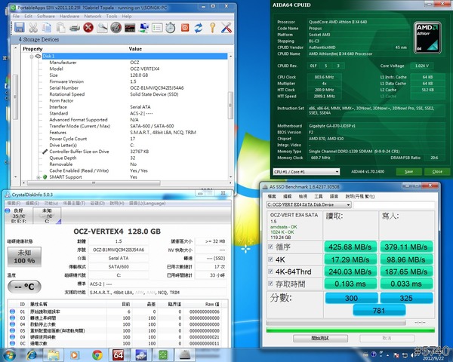The image size is (453, 362).
Task: Open the Hardware menu in SIW
Action: click(70, 15)
